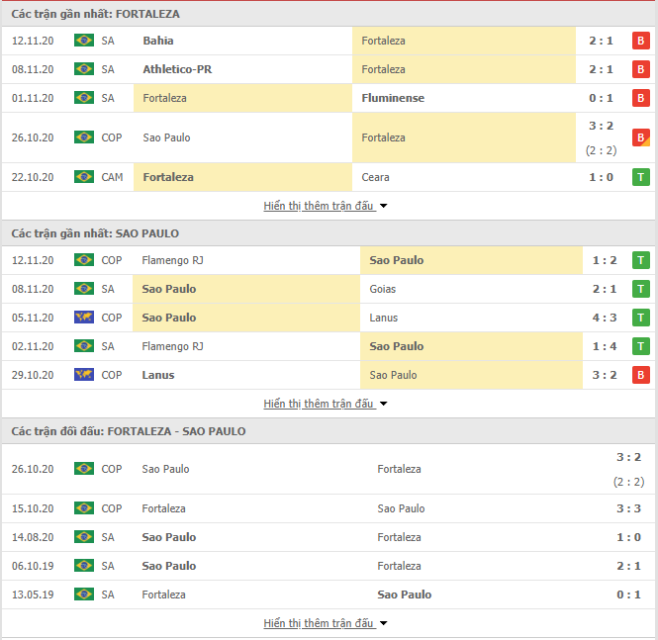Image resolution: width=658 pixels, height=640 pixels.
Task: Click Brazil flag on Sao Paulo vs Goias row
Action: coord(84,289)
